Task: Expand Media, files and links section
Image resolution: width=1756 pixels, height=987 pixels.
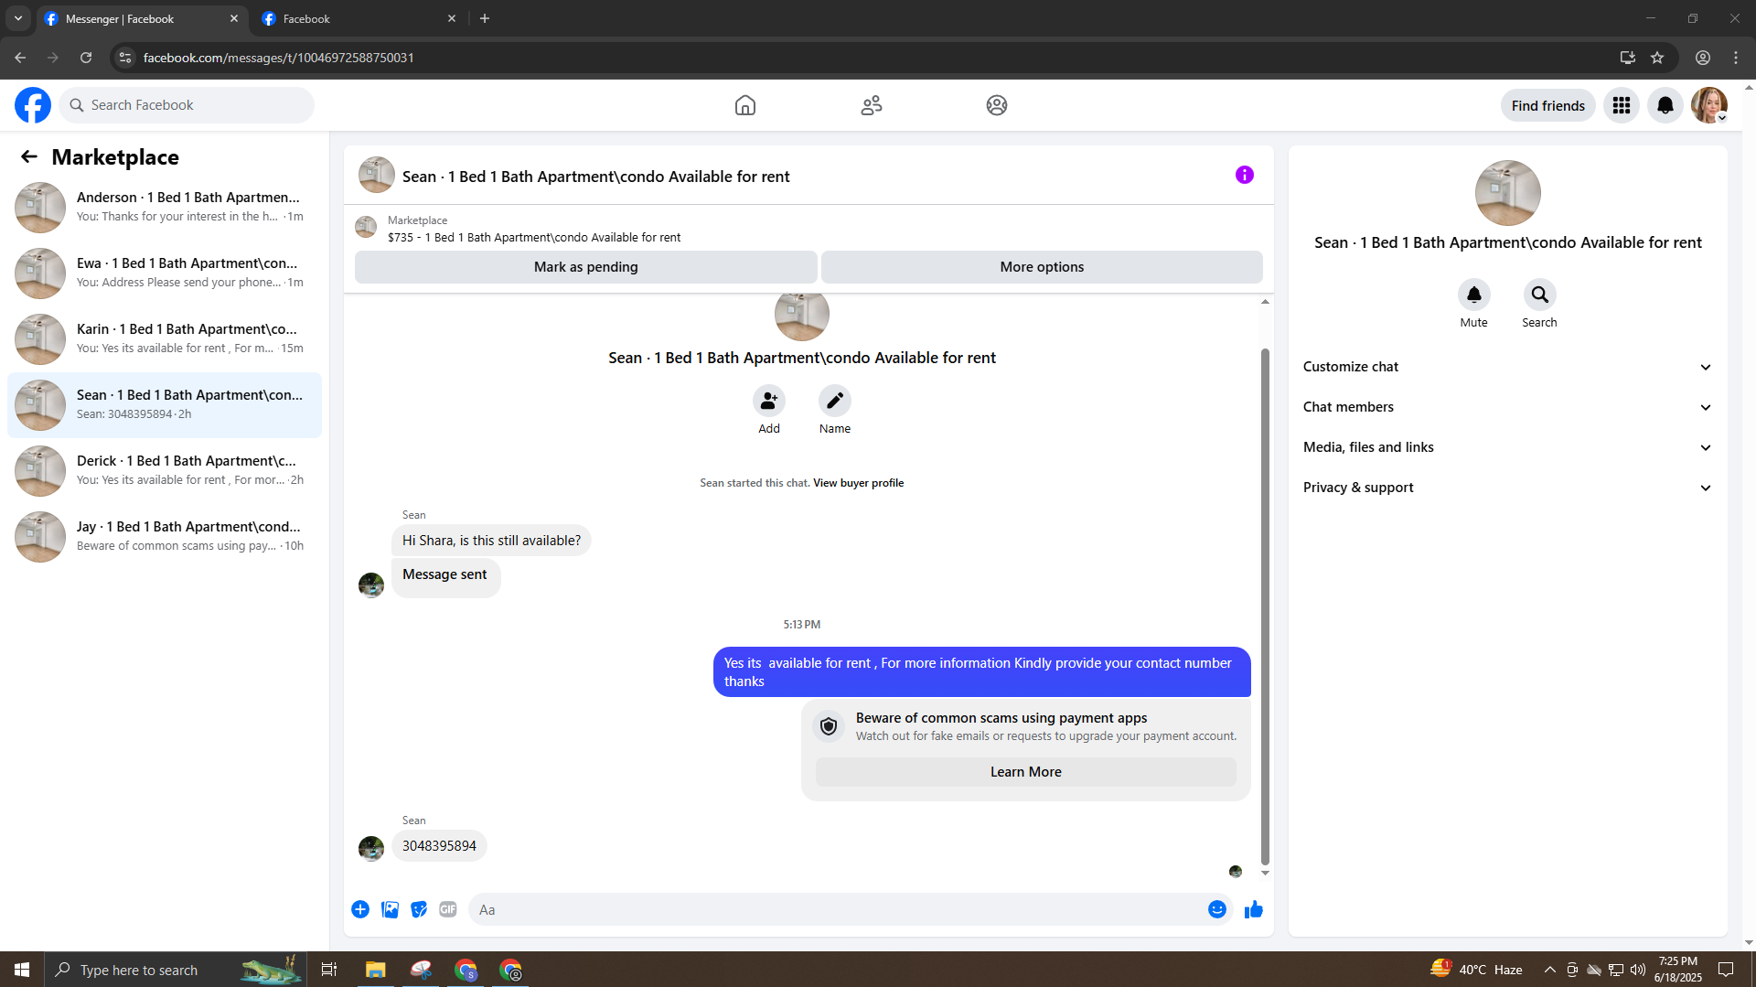Action: click(1507, 447)
